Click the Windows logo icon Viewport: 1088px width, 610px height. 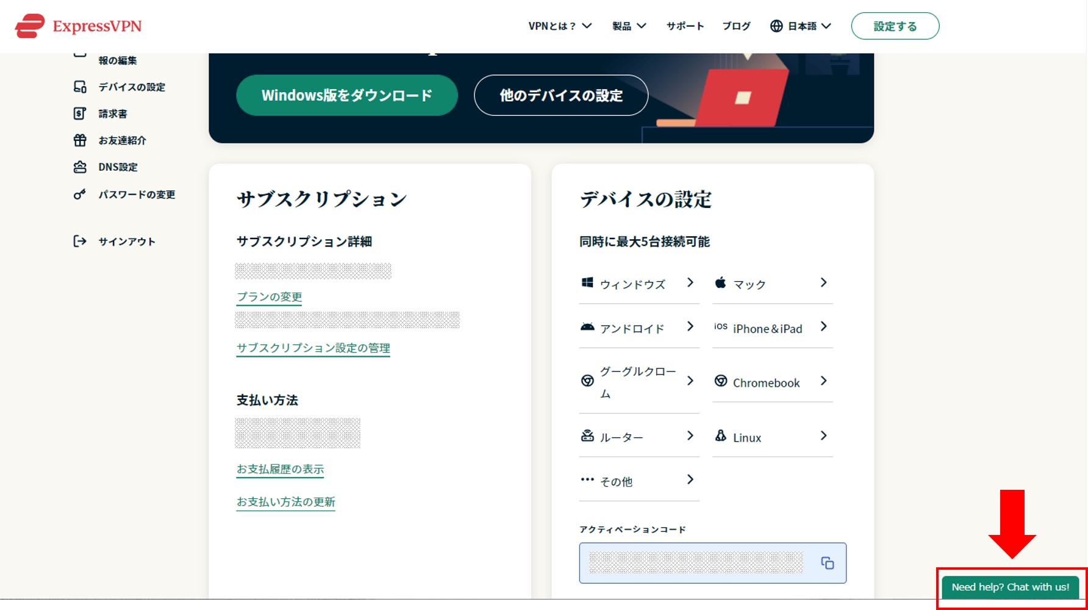pos(587,282)
